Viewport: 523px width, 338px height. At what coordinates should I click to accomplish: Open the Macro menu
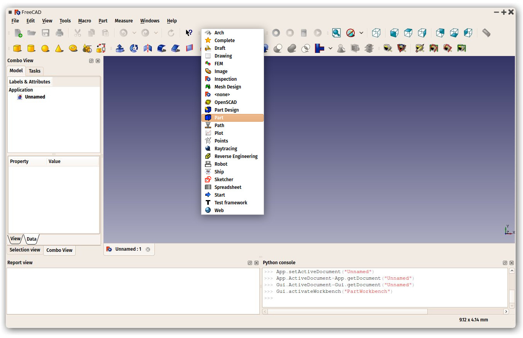point(85,21)
